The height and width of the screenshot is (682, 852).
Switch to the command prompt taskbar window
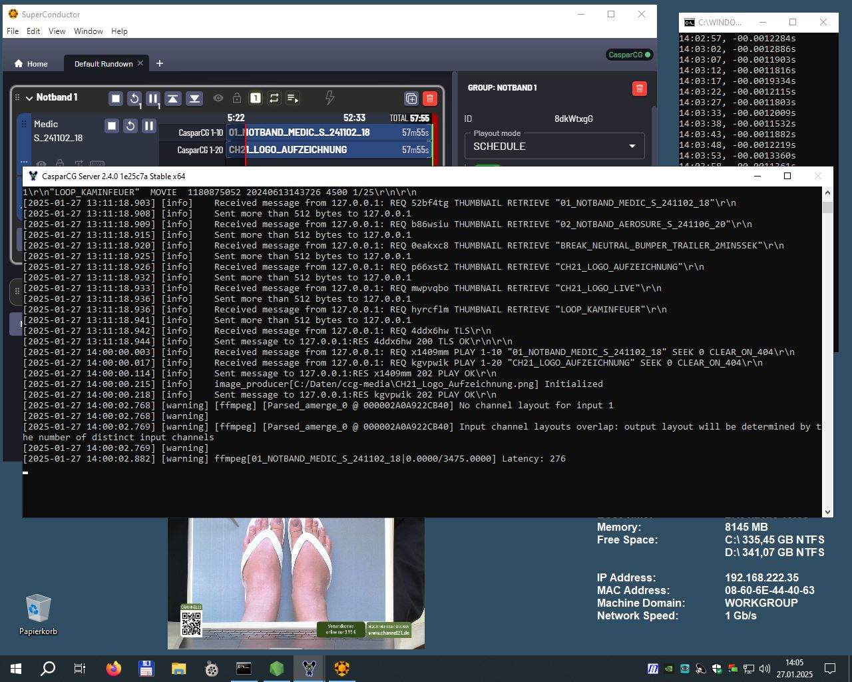[244, 669]
